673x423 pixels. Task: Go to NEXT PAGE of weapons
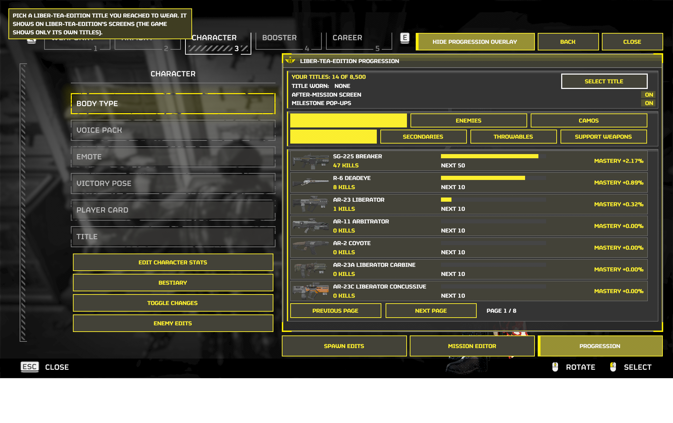tap(431, 311)
